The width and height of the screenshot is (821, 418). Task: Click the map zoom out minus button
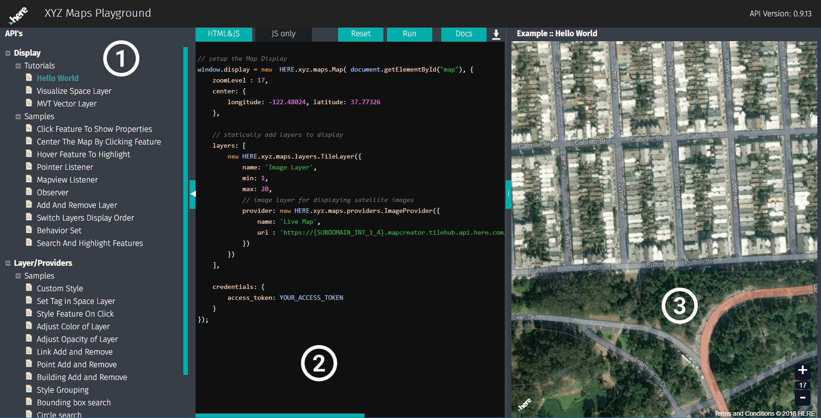(802, 398)
